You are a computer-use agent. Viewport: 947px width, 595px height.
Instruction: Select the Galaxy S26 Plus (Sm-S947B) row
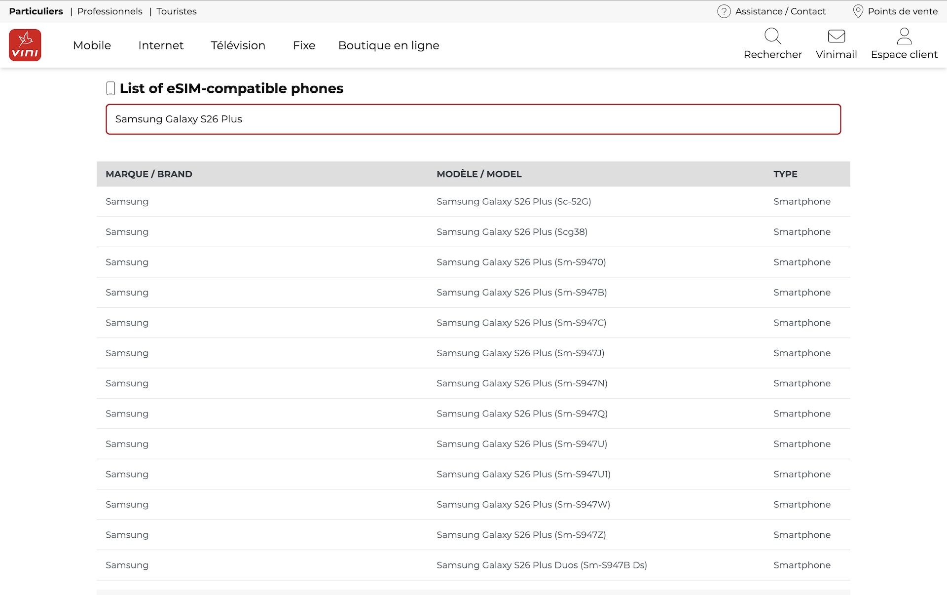pos(521,293)
